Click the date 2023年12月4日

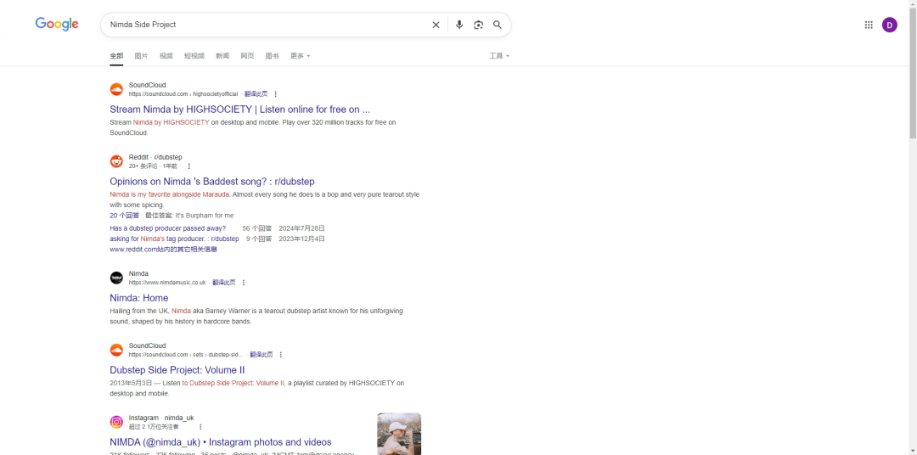pyautogui.click(x=301, y=239)
